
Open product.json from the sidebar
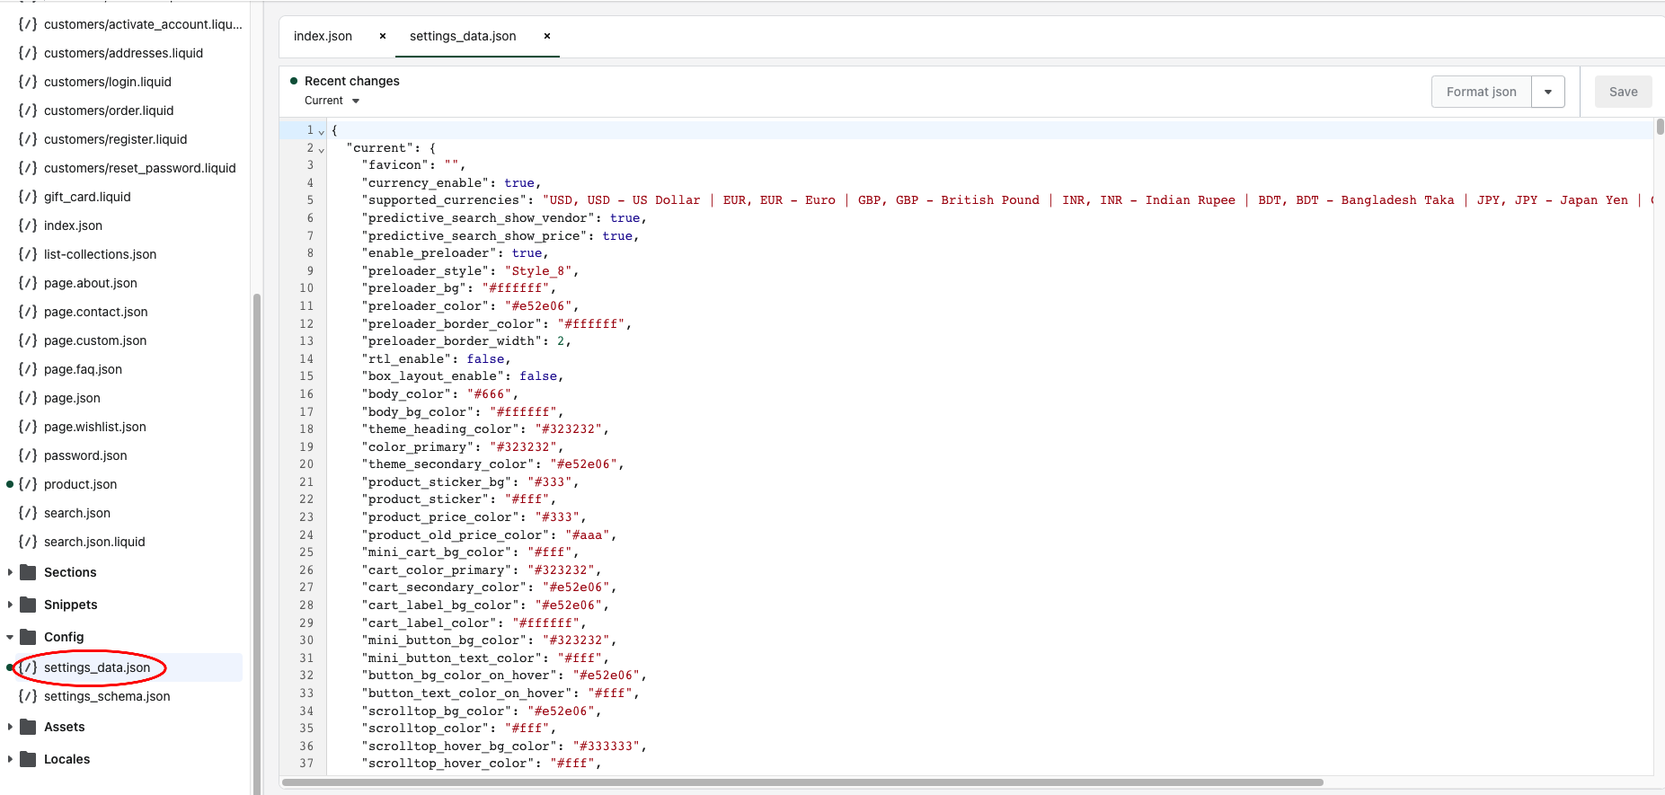(80, 484)
